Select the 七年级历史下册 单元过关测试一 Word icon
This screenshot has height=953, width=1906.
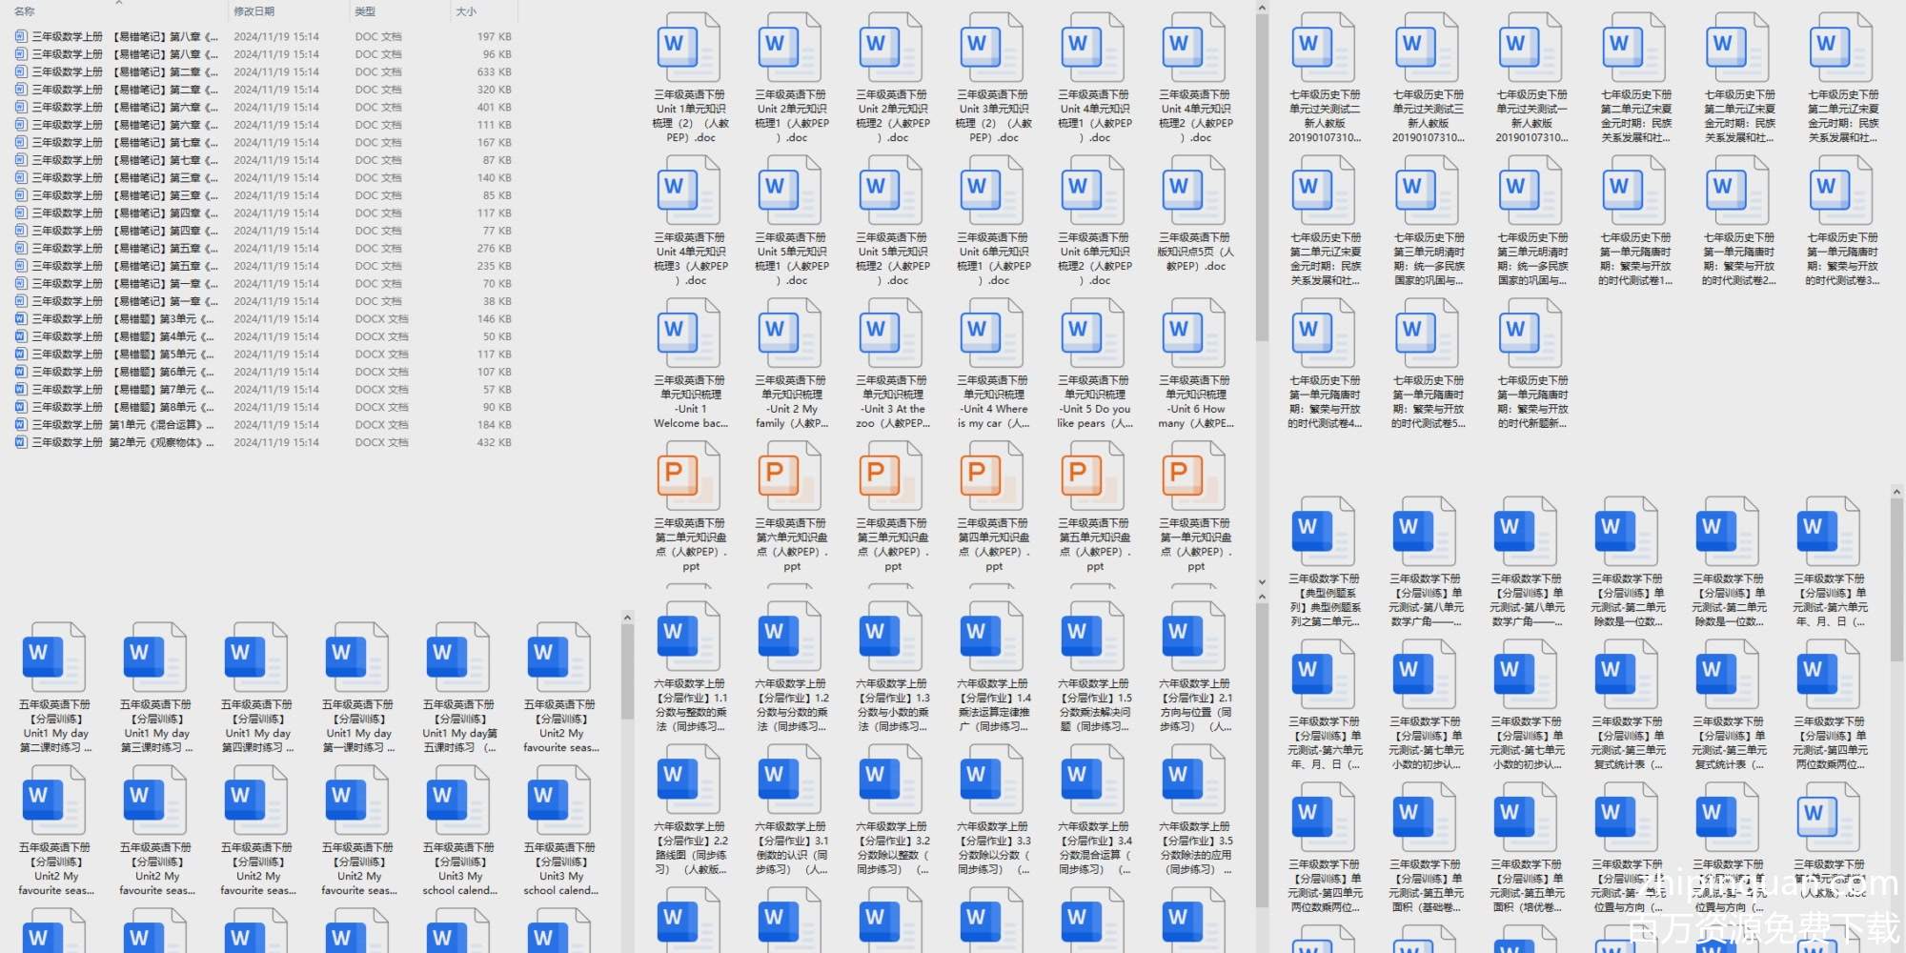tap(1531, 48)
